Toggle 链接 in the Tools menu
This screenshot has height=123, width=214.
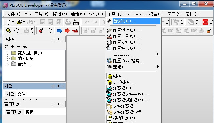click(133, 76)
